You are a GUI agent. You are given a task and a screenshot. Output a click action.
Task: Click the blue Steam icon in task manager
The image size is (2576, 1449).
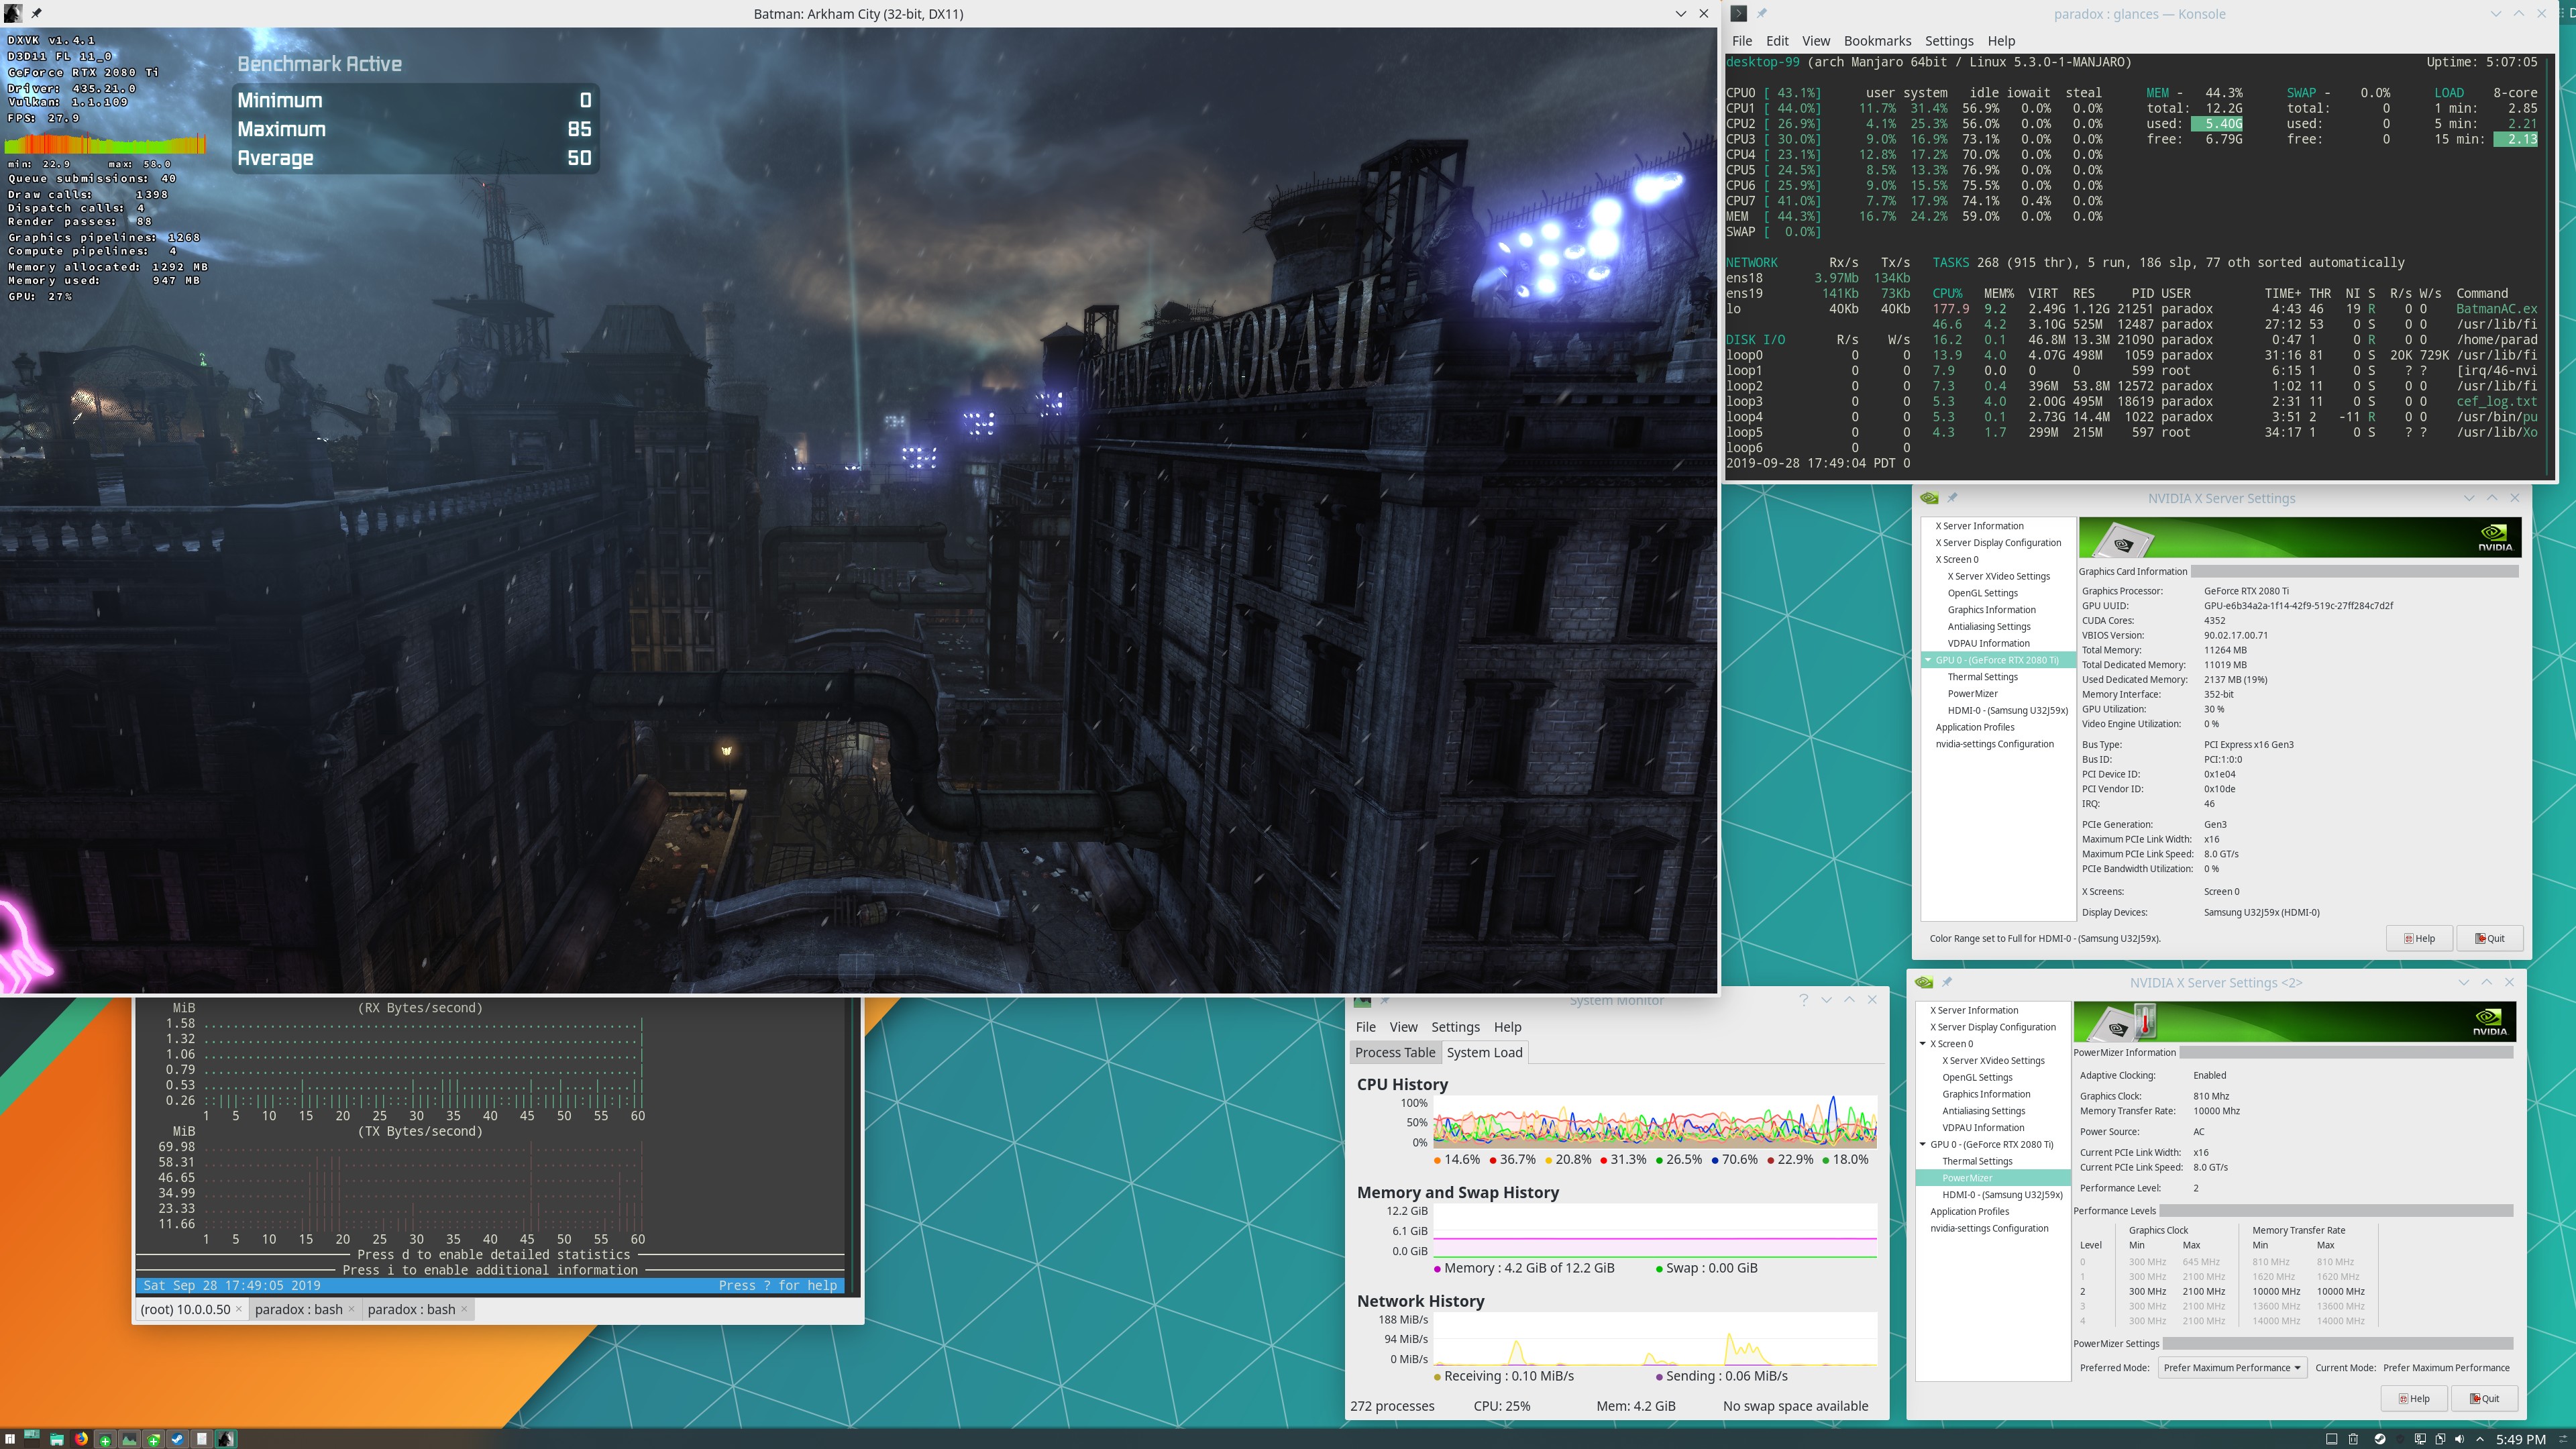click(x=177, y=1439)
